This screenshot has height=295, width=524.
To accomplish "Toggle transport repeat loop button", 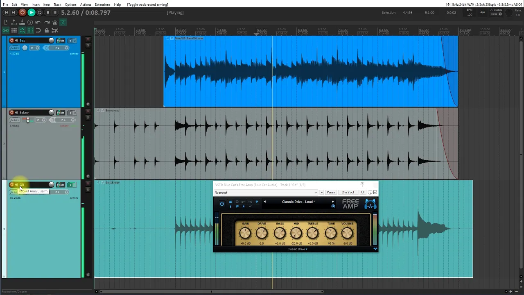I will 40,13.
